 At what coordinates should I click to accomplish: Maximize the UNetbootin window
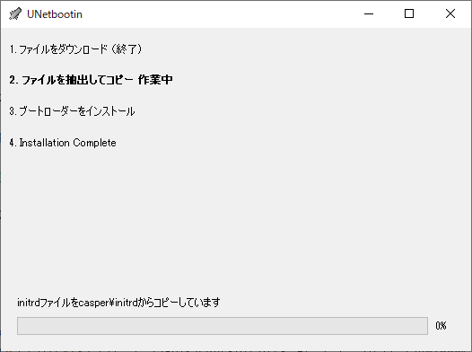[409, 13]
